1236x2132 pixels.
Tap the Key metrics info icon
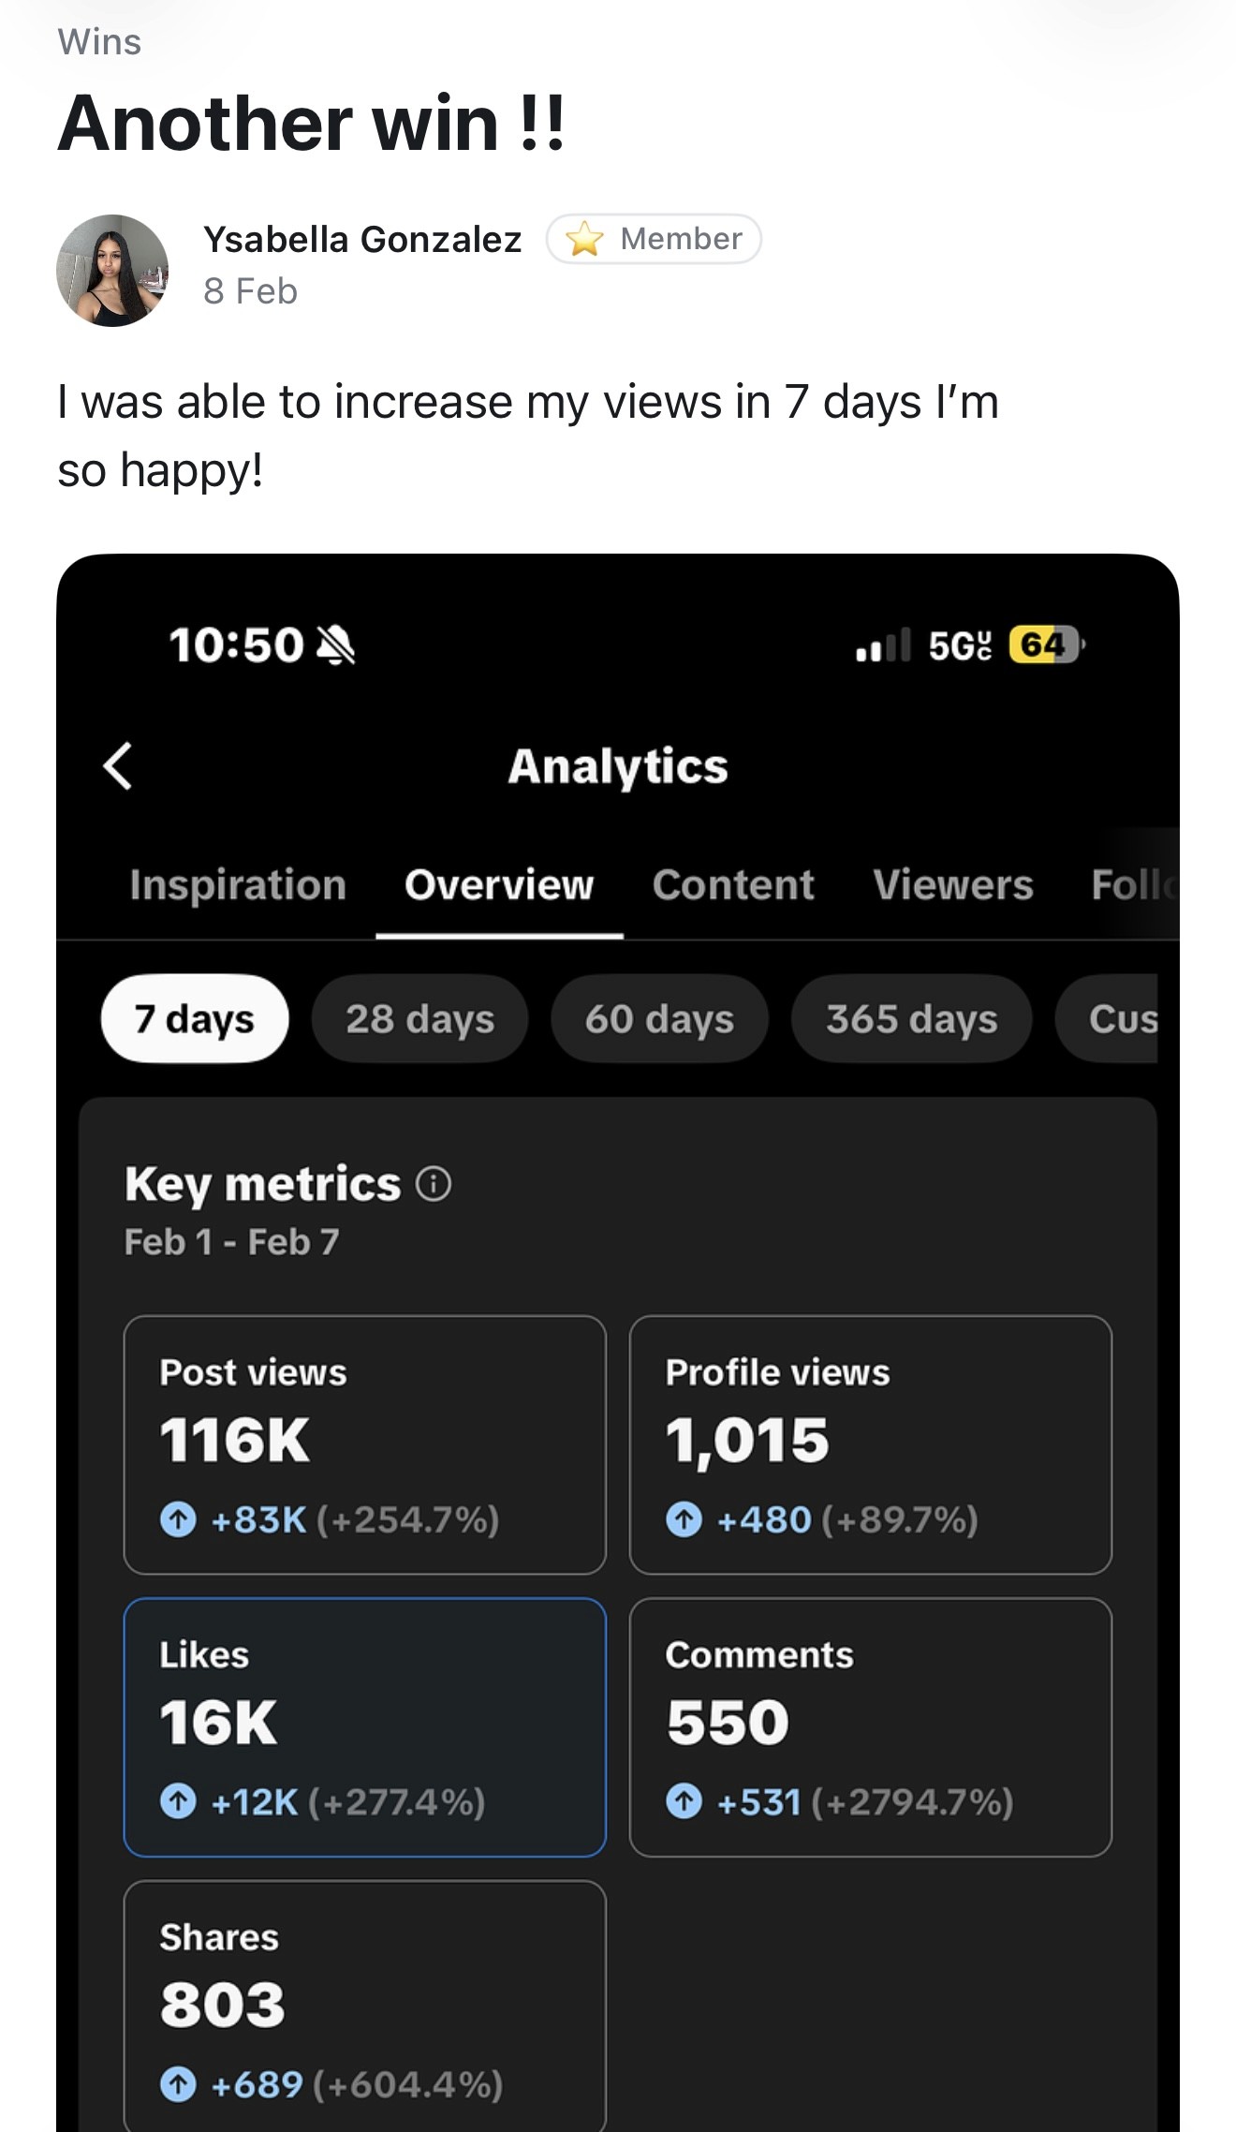[434, 1184]
